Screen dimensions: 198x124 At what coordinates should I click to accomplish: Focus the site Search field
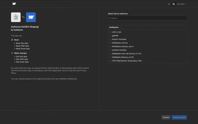pyautogui.click(x=147, y=18)
